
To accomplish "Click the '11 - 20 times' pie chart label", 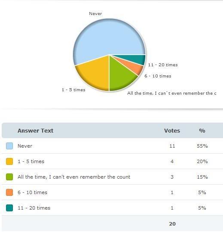I will click(163, 65).
